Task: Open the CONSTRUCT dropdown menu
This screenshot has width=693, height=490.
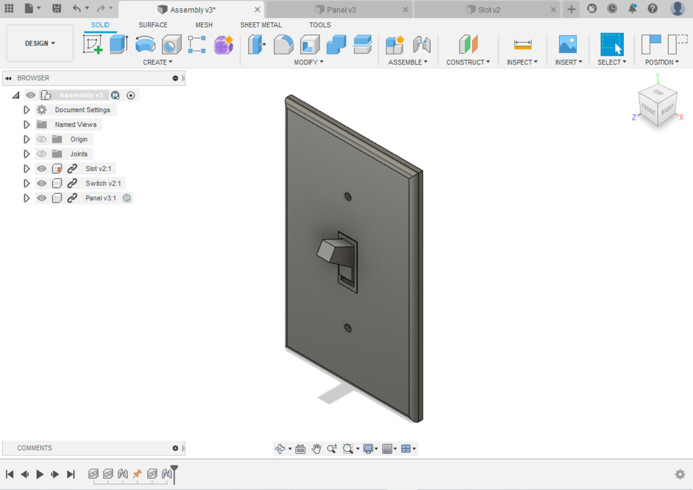Action: click(468, 62)
